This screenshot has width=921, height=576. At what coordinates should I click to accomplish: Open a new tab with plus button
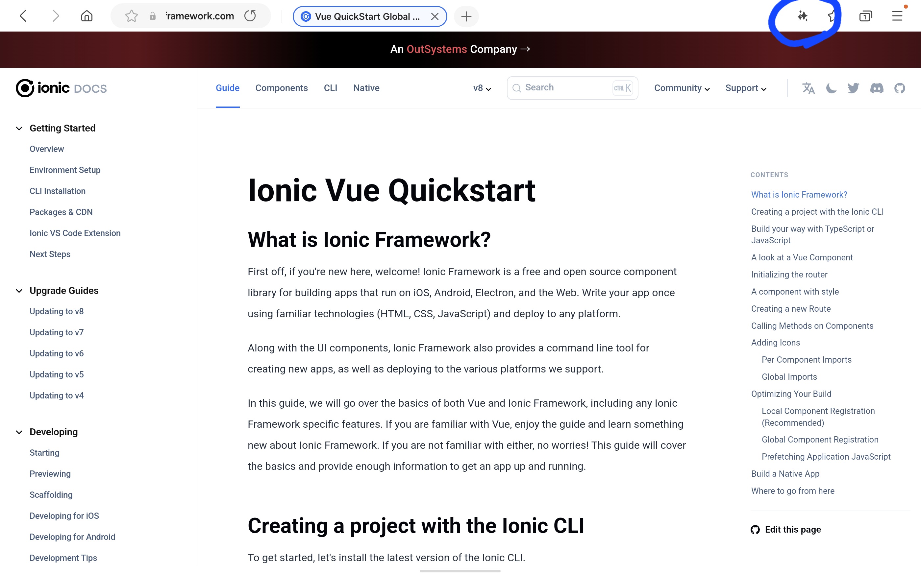(466, 16)
